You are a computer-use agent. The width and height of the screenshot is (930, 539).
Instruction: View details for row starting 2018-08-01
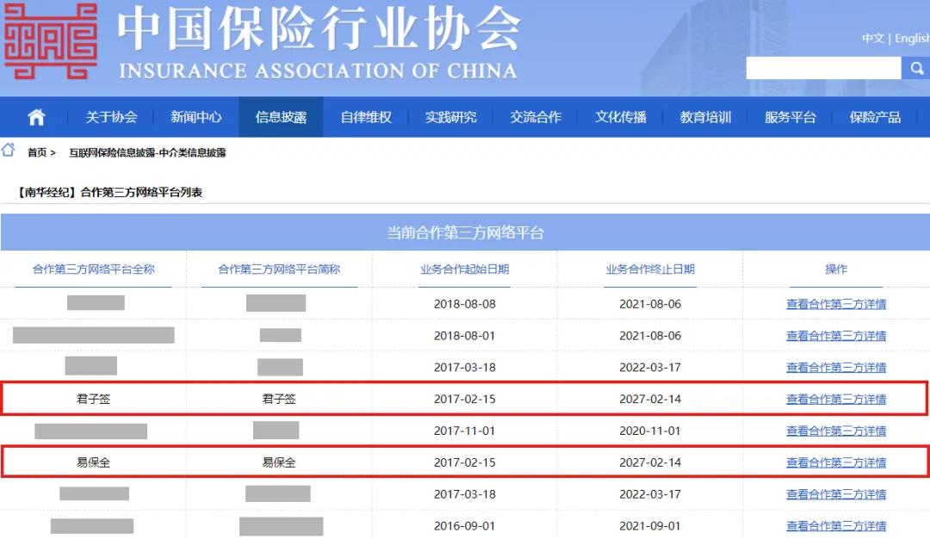[835, 336]
